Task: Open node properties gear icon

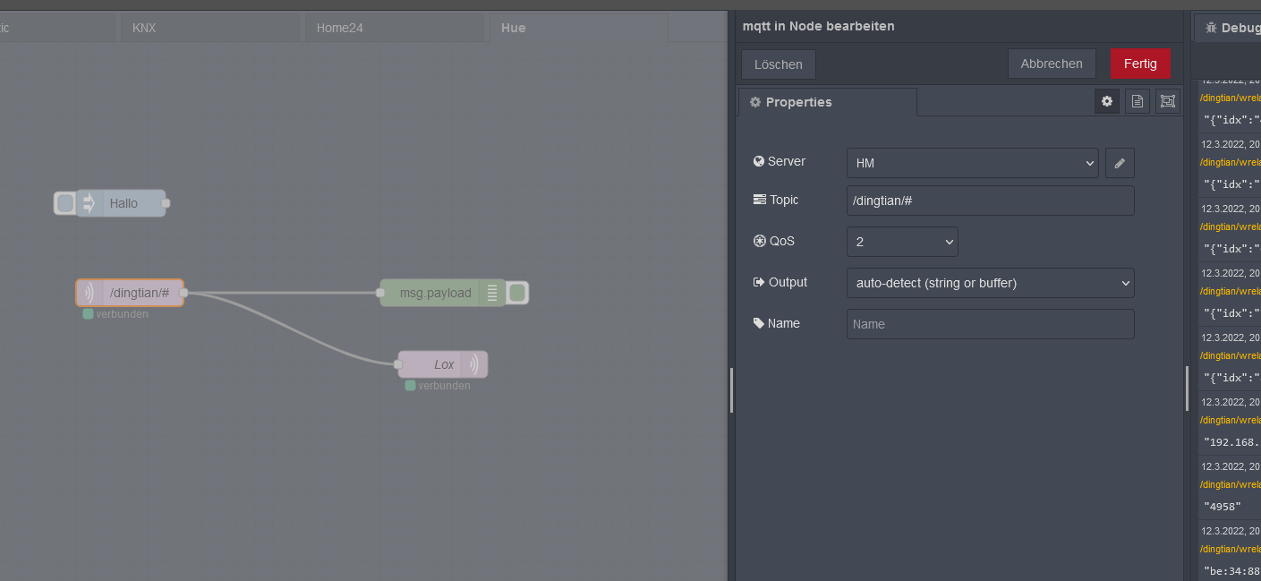Action: click(x=1107, y=102)
